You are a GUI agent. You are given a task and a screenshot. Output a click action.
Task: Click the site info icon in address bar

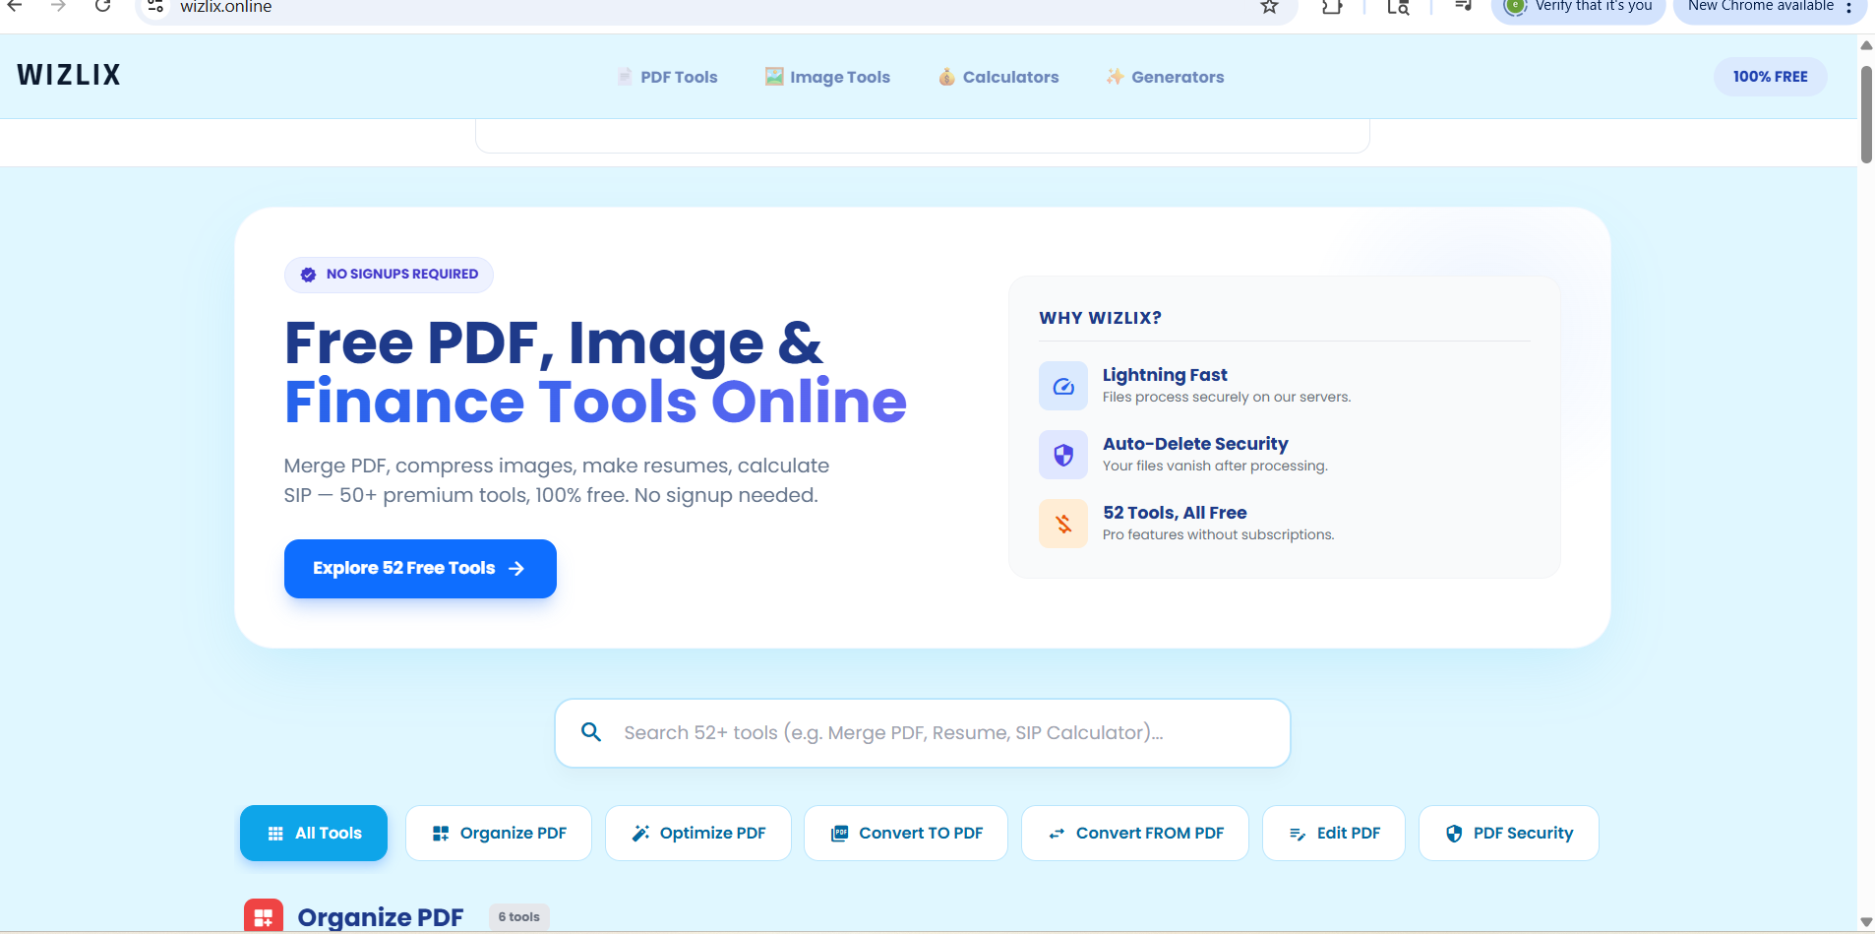(x=154, y=7)
